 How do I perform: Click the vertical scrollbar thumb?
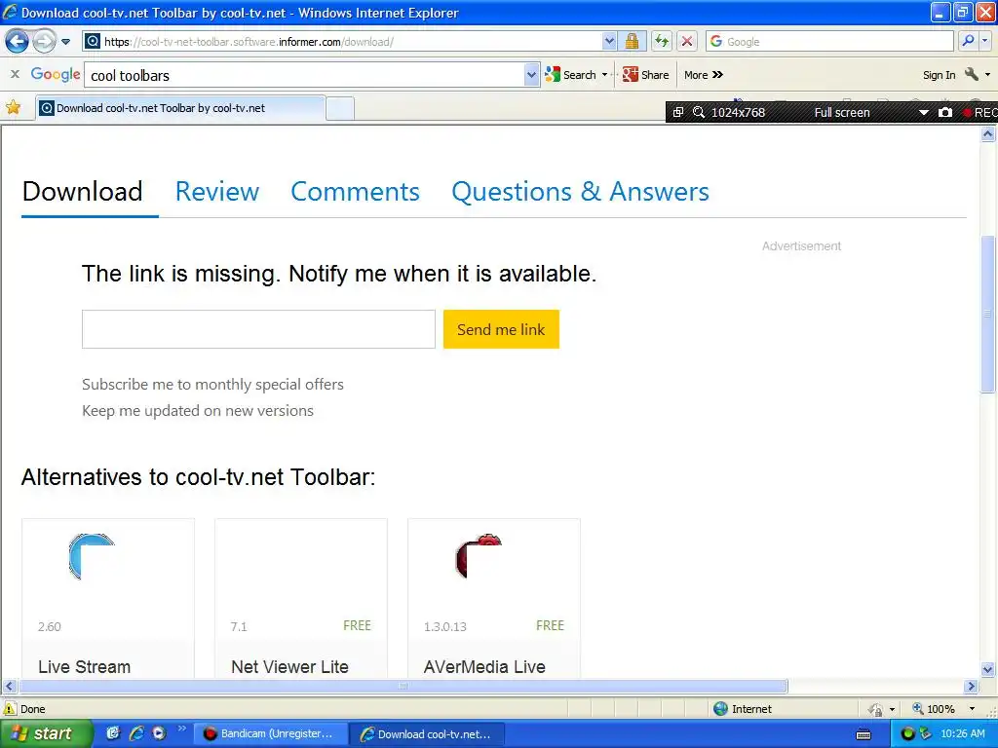tap(988, 315)
